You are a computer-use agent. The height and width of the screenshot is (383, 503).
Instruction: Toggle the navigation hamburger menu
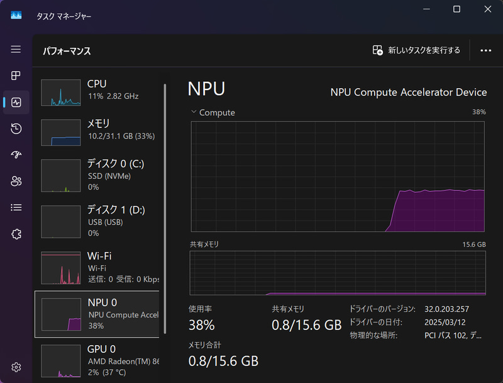[x=16, y=50]
